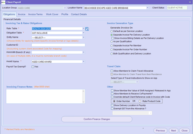Enable Allow Members to Claim Travel Allowance

pyautogui.click(x=112, y=71)
